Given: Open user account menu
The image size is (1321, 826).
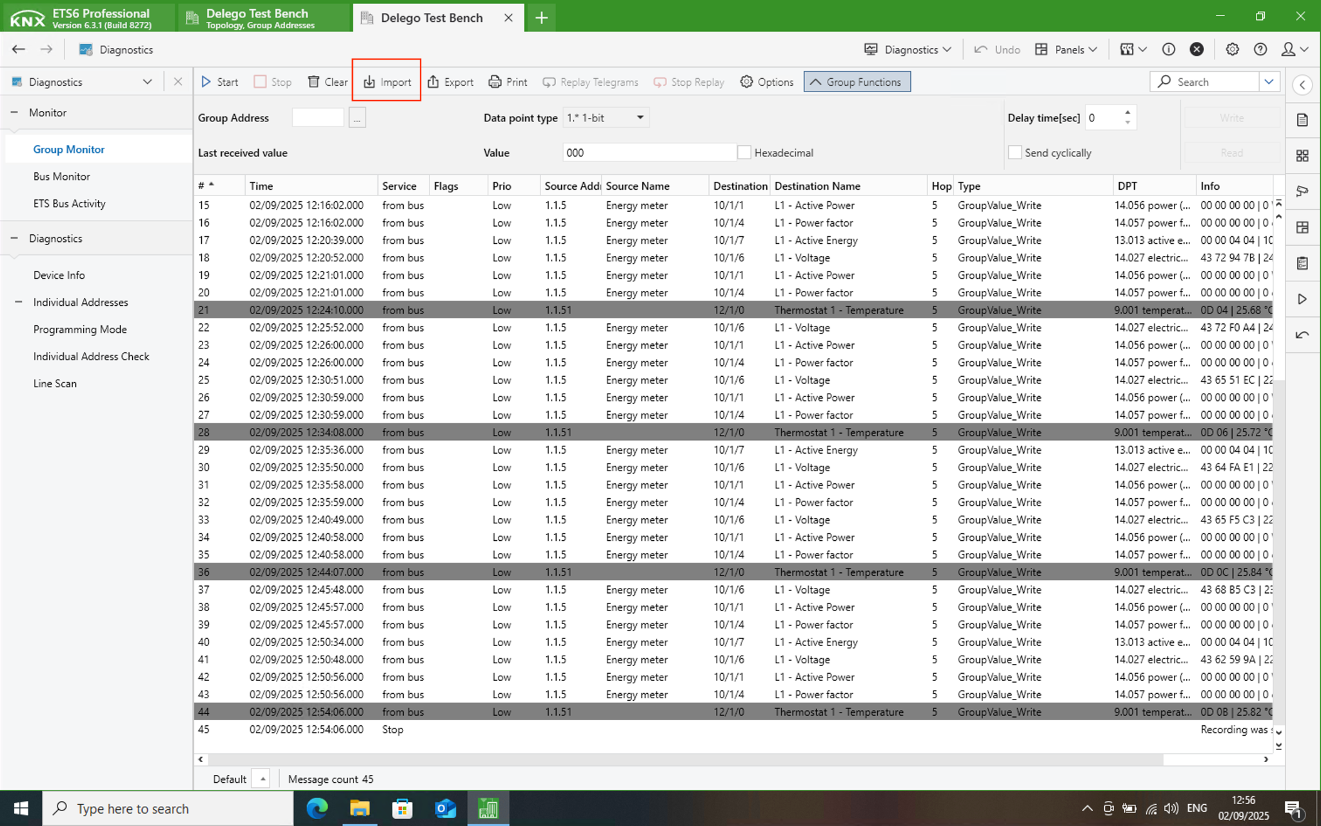Looking at the screenshot, I should [1295, 50].
